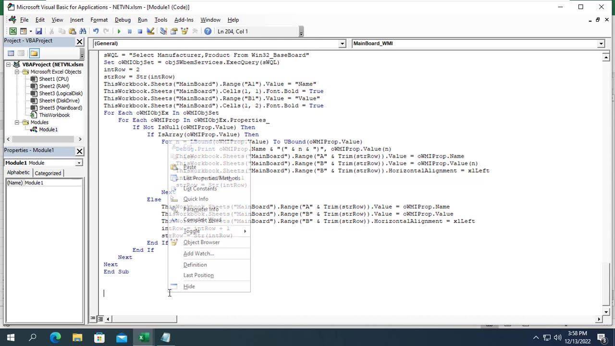This screenshot has height=346, width=615.
Task: Select Sheet4 (DiskDrive) in the project tree
Action: pyautogui.click(x=59, y=100)
